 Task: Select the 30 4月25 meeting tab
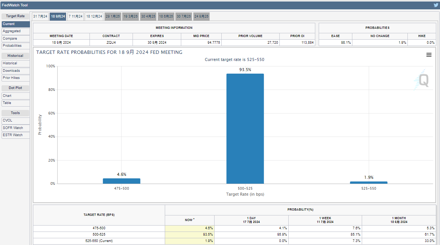pos(148,16)
